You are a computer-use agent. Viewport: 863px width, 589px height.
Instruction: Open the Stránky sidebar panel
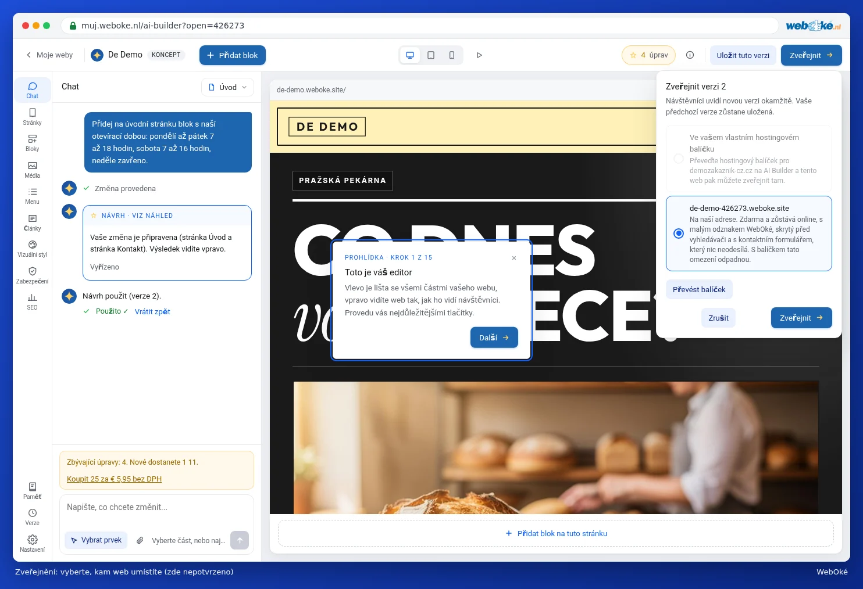32,117
